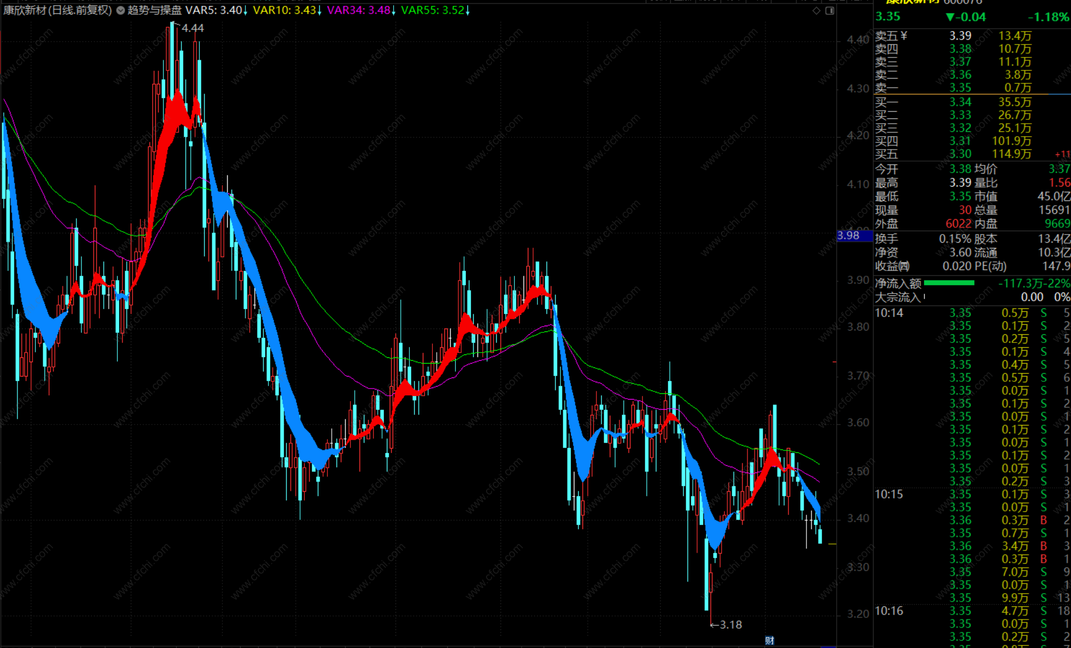Click the 收益(四) quarterly earnings label

click(x=892, y=266)
